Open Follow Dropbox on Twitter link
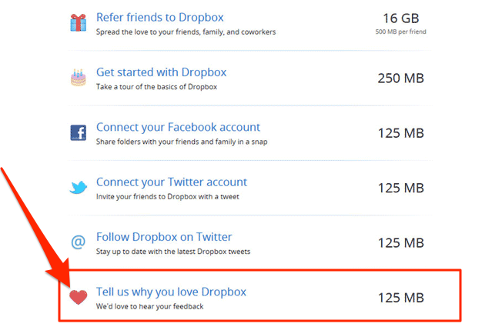Image resolution: width=502 pixels, height=327 pixels. click(x=164, y=237)
